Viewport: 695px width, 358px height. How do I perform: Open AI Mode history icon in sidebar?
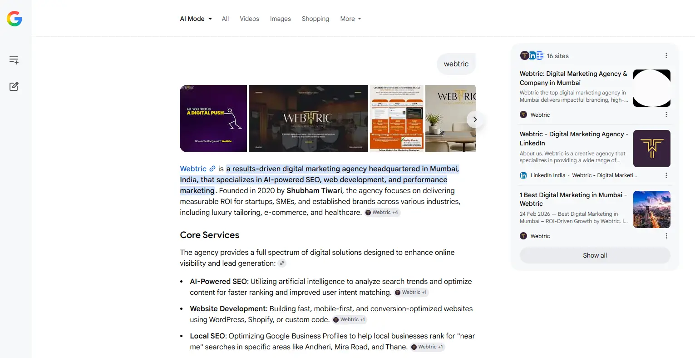click(14, 60)
